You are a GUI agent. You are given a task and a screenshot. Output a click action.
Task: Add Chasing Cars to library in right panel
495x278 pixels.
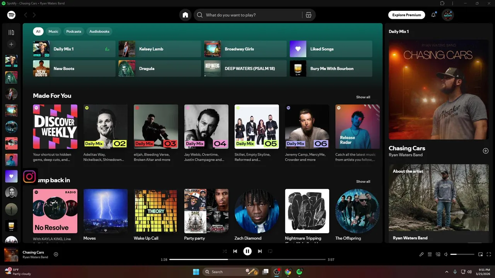click(486, 151)
